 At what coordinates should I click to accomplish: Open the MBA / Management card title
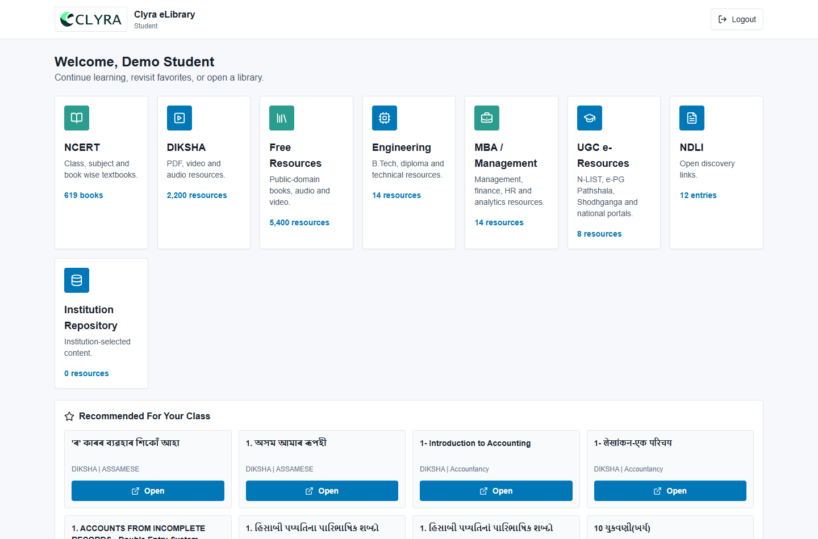tap(506, 155)
